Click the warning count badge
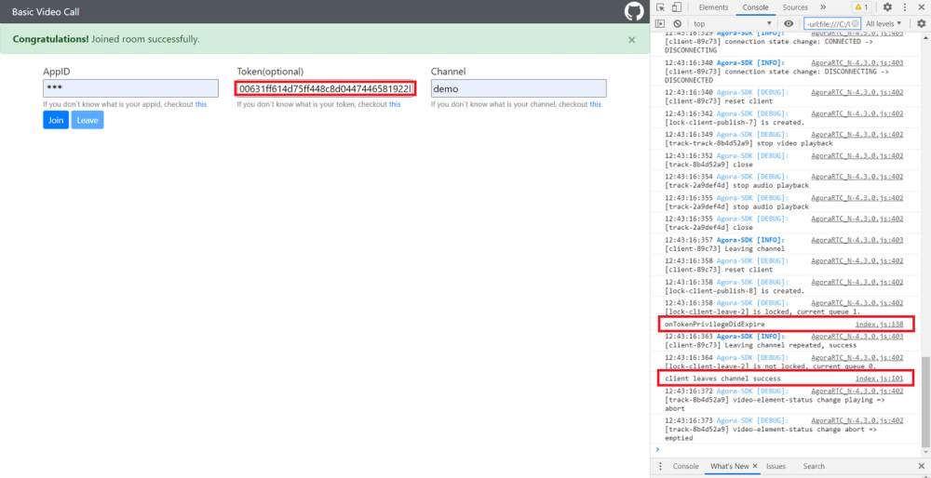This screenshot has height=478, width=931. [x=861, y=7]
